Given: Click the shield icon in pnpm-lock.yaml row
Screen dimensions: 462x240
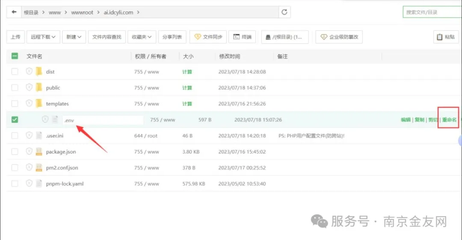Looking at the screenshot, I should (x=29, y=183).
